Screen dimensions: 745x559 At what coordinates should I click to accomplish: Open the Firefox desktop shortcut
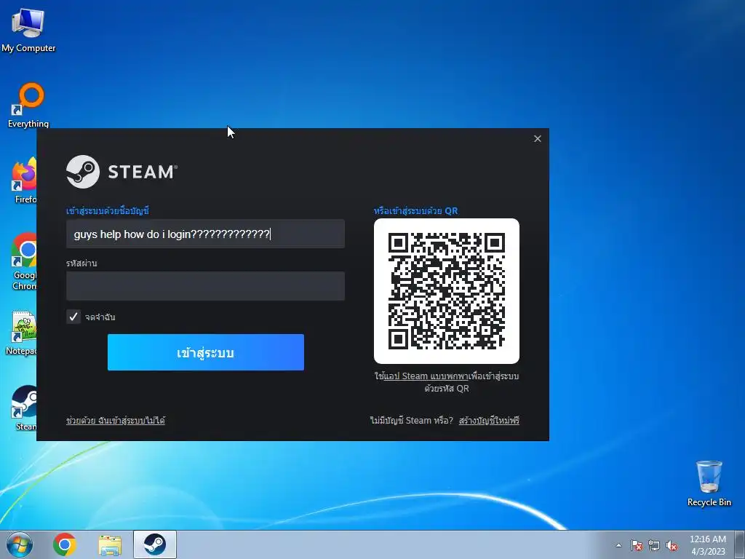pyautogui.click(x=24, y=181)
